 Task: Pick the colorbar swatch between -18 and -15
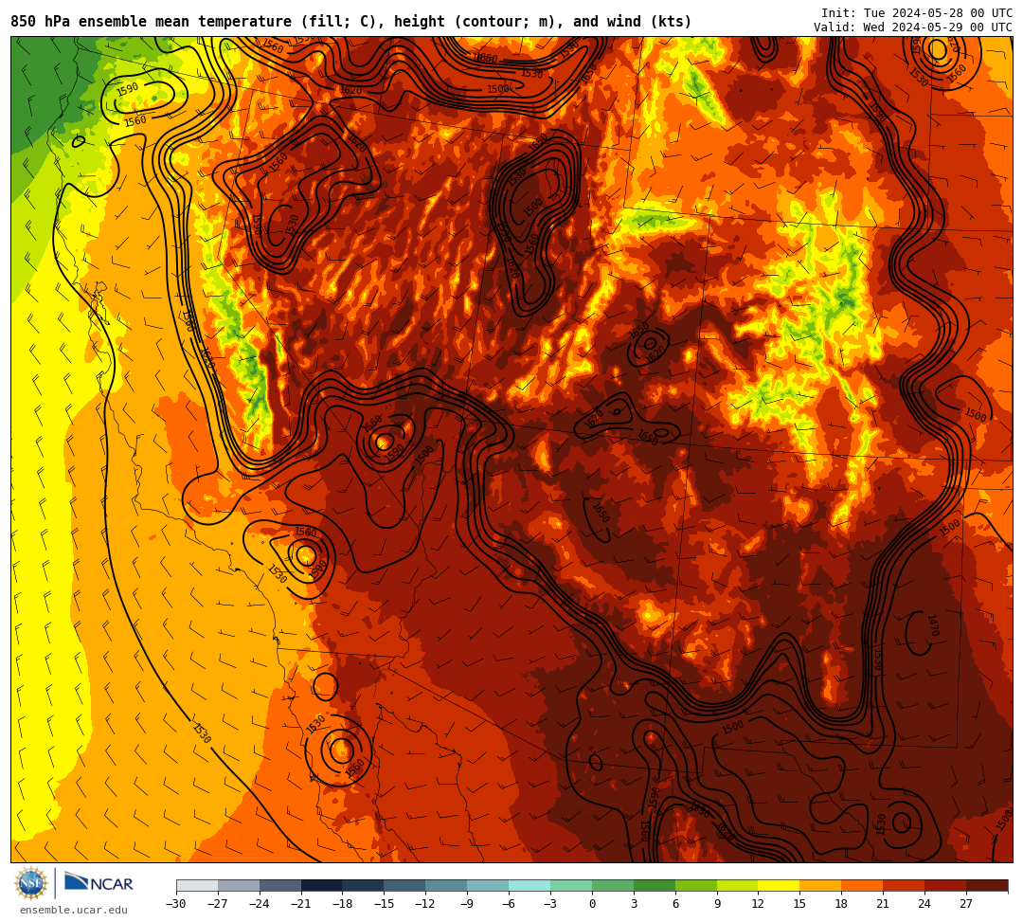tap(364, 885)
